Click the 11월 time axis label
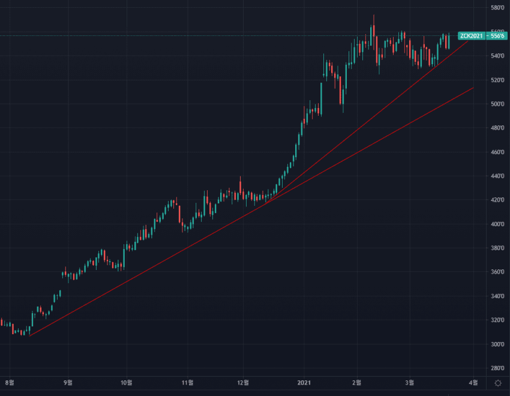This screenshot has height=396, width=510. (187, 383)
